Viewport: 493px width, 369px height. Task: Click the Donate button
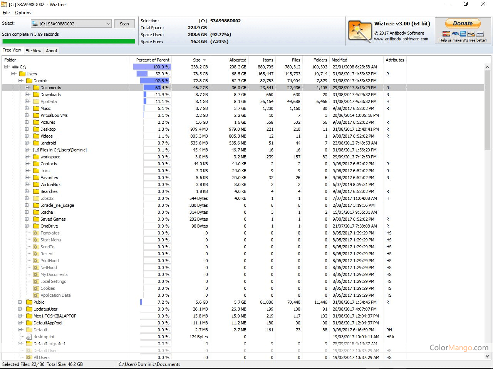[x=463, y=23]
